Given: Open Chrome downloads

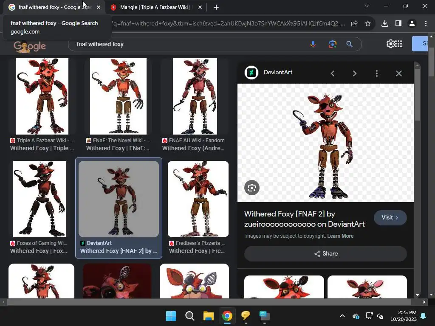Looking at the screenshot, I should (x=384, y=24).
